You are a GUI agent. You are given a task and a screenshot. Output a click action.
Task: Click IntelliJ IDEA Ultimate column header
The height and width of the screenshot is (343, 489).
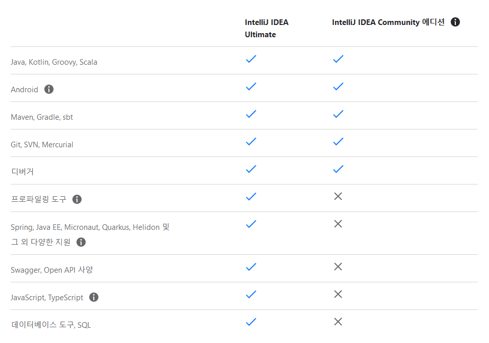267,29
